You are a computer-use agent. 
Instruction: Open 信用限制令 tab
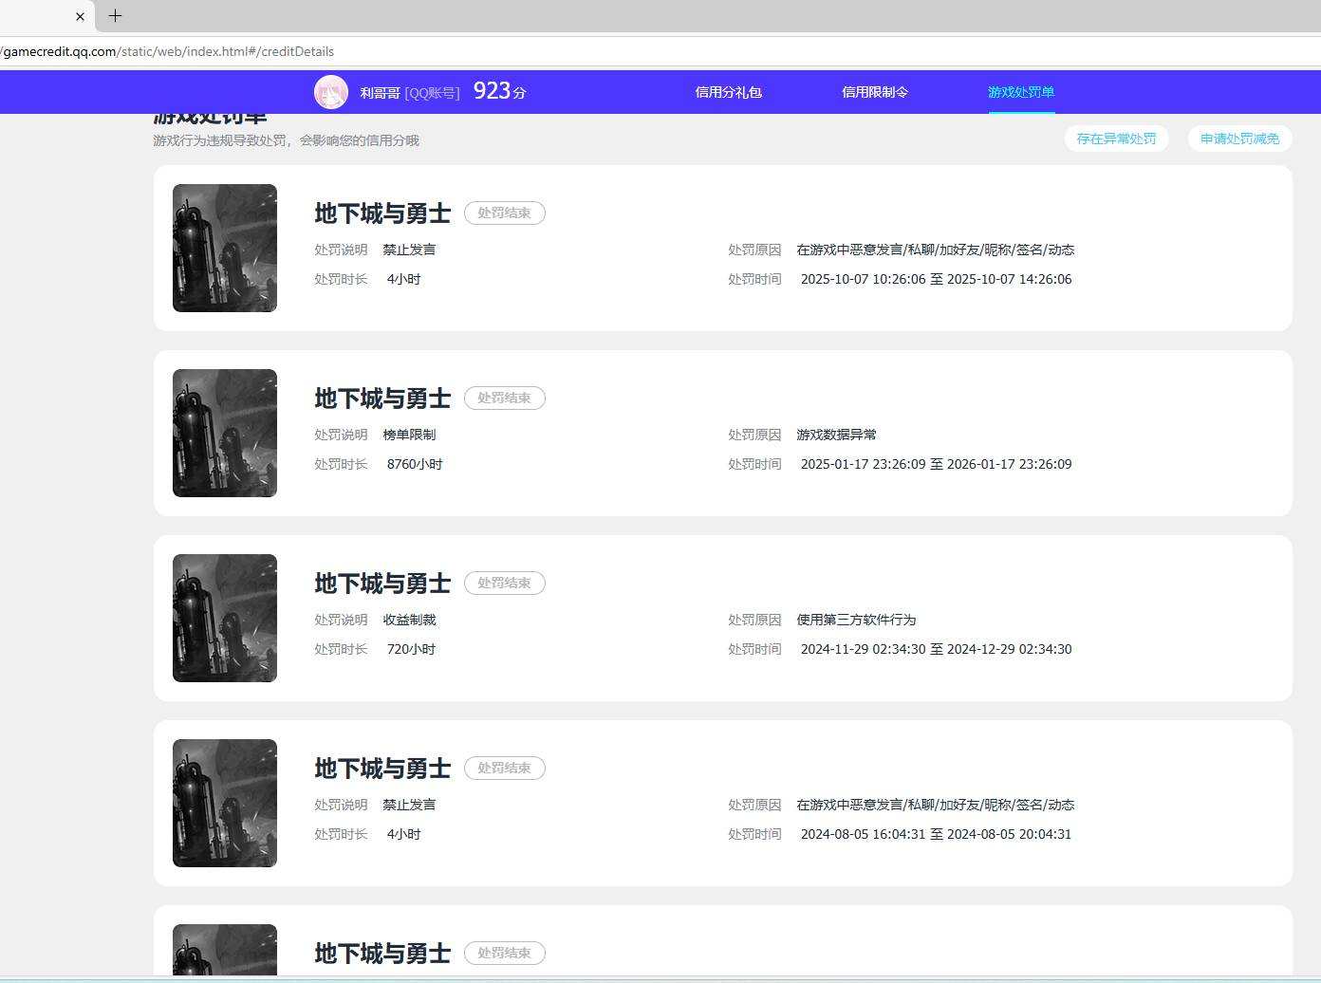[x=874, y=92]
